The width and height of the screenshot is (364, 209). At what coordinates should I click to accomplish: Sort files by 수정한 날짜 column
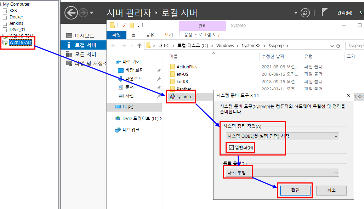point(273,56)
